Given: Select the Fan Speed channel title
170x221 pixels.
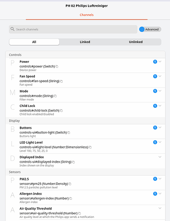Looking at the screenshot, I should 27,76.
